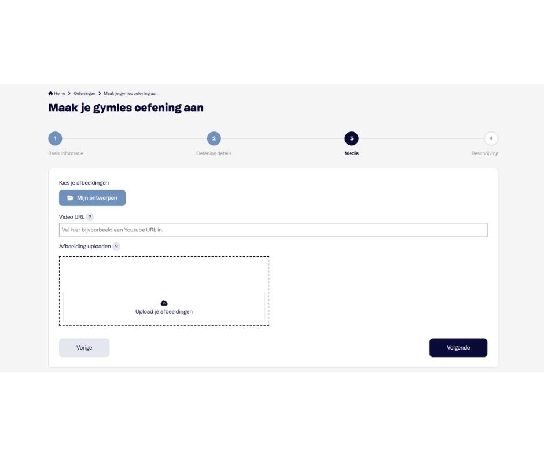Go to step 2 Oefening details circle
This screenshot has height=456, width=544.
click(x=214, y=138)
